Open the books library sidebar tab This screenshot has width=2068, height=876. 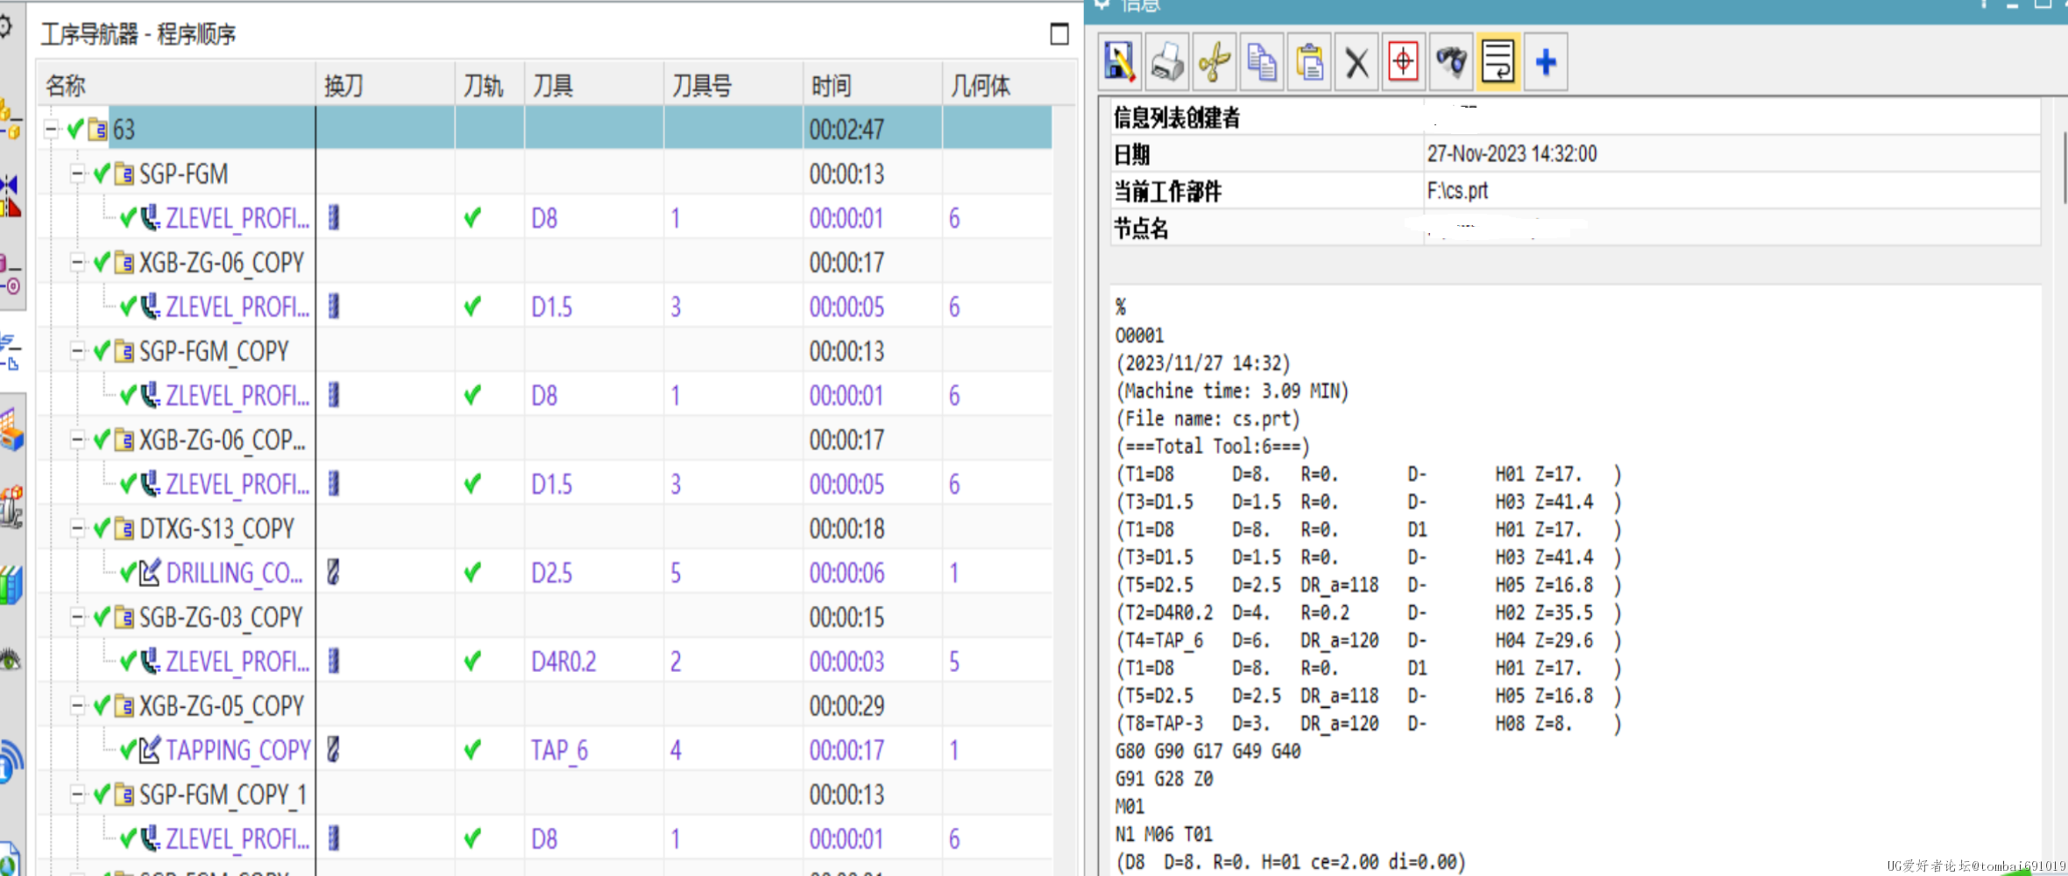pos(11,584)
